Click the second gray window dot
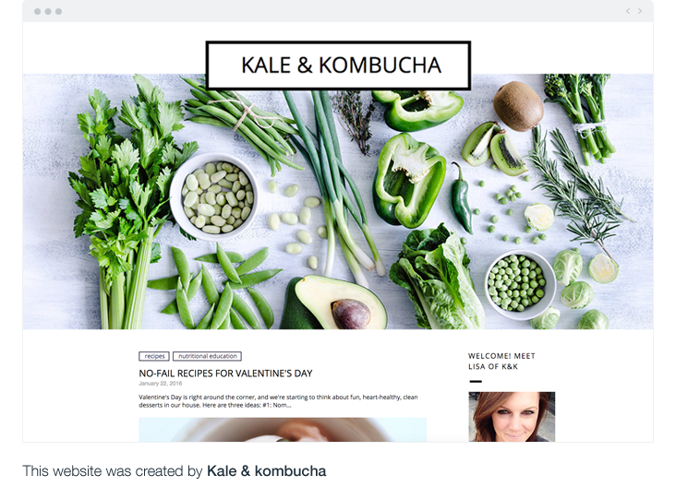 point(48,12)
